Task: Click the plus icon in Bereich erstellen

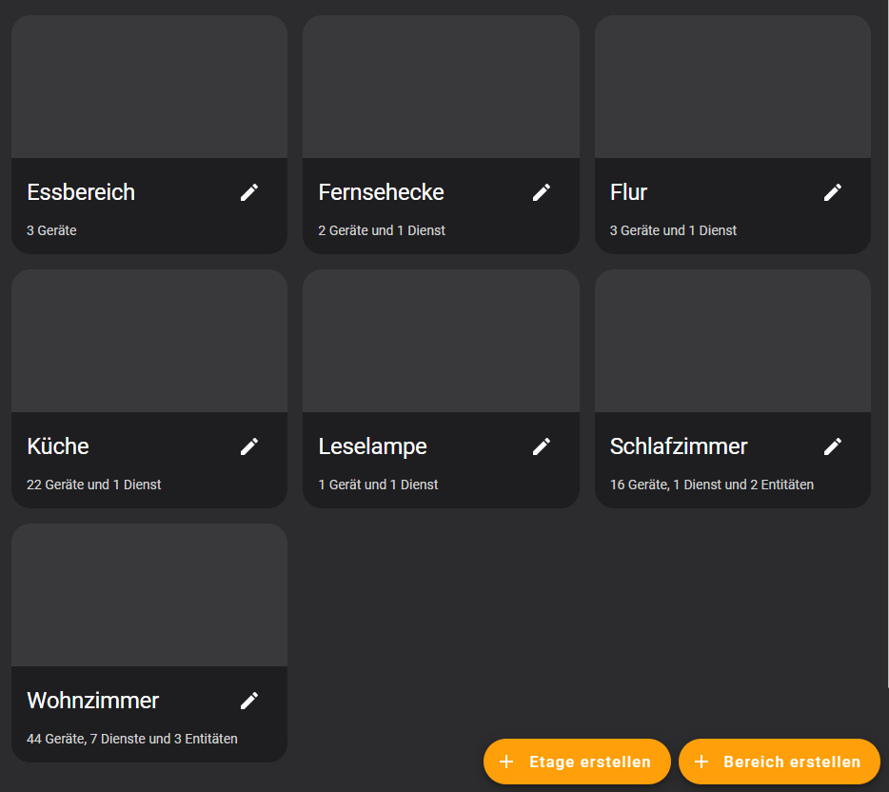Action: [x=701, y=762]
